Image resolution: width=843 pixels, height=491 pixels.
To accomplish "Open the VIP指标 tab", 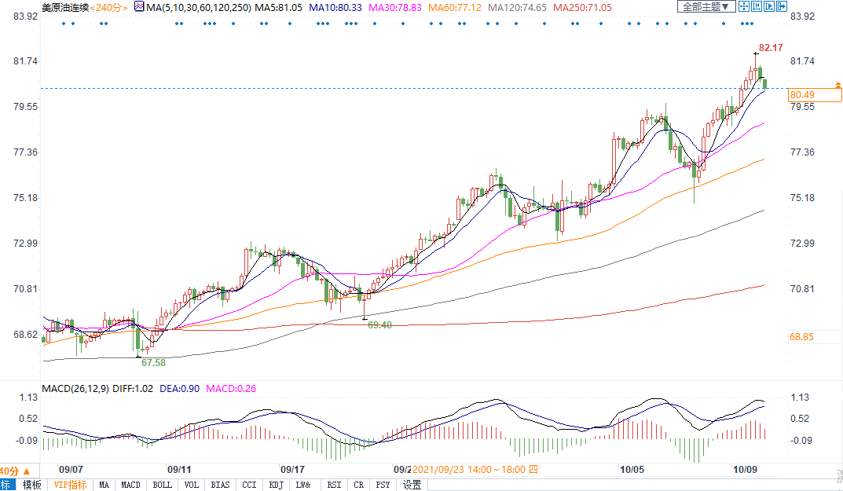I will [x=70, y=485].
